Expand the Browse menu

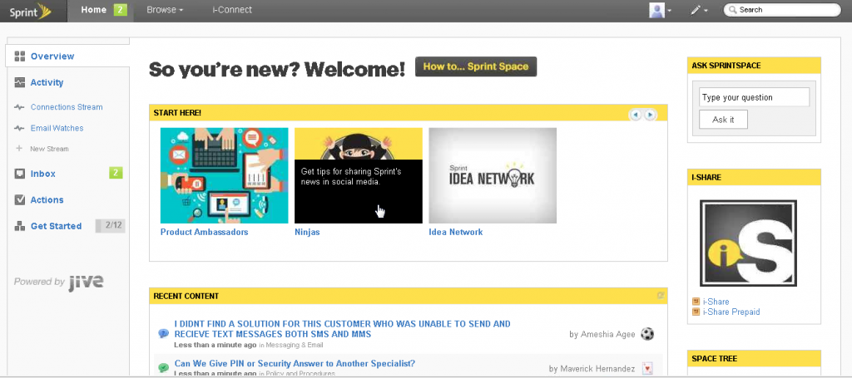click(x=164, y=10)
